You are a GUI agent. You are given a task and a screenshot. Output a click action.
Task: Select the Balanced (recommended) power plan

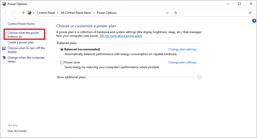62,49
